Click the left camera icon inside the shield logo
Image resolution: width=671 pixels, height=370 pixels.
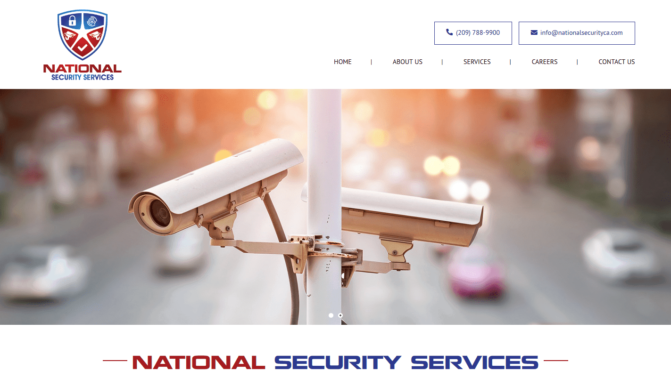tap(69, 35)
